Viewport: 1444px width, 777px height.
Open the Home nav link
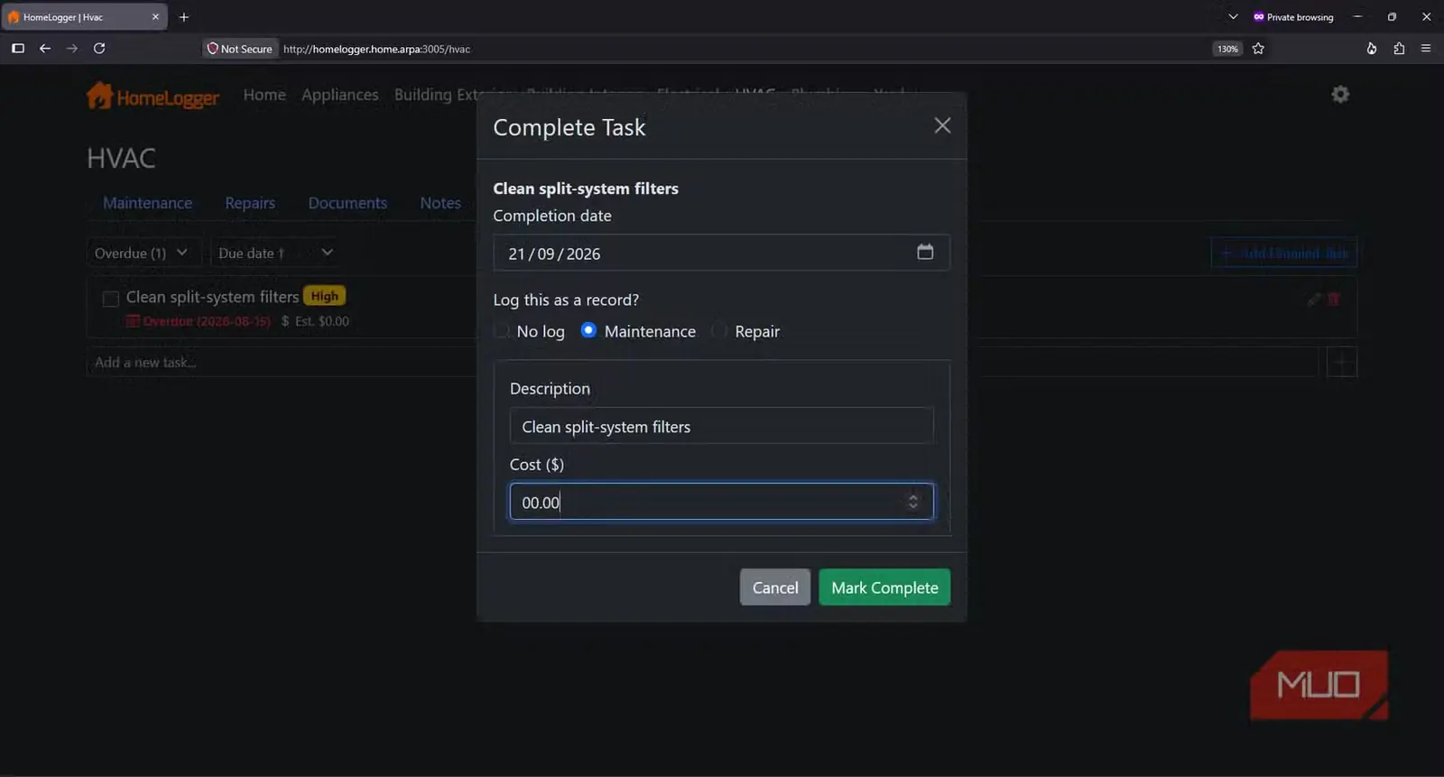coord(264,95)
